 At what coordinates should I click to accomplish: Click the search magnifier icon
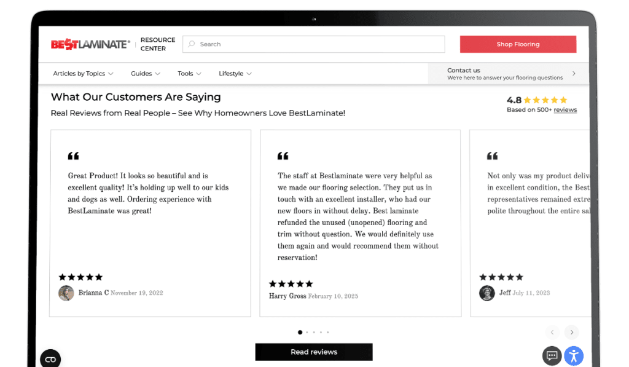(x=192, y=44)
